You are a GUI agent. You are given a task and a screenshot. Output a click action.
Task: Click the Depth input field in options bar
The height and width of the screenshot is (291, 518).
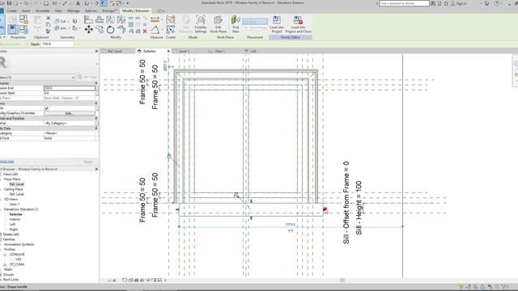(57, 44)
